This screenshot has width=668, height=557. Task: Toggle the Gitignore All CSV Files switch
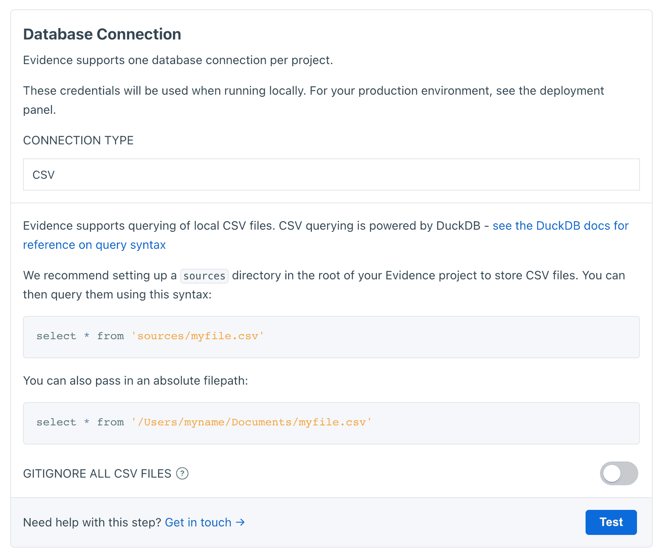(619, 473)
